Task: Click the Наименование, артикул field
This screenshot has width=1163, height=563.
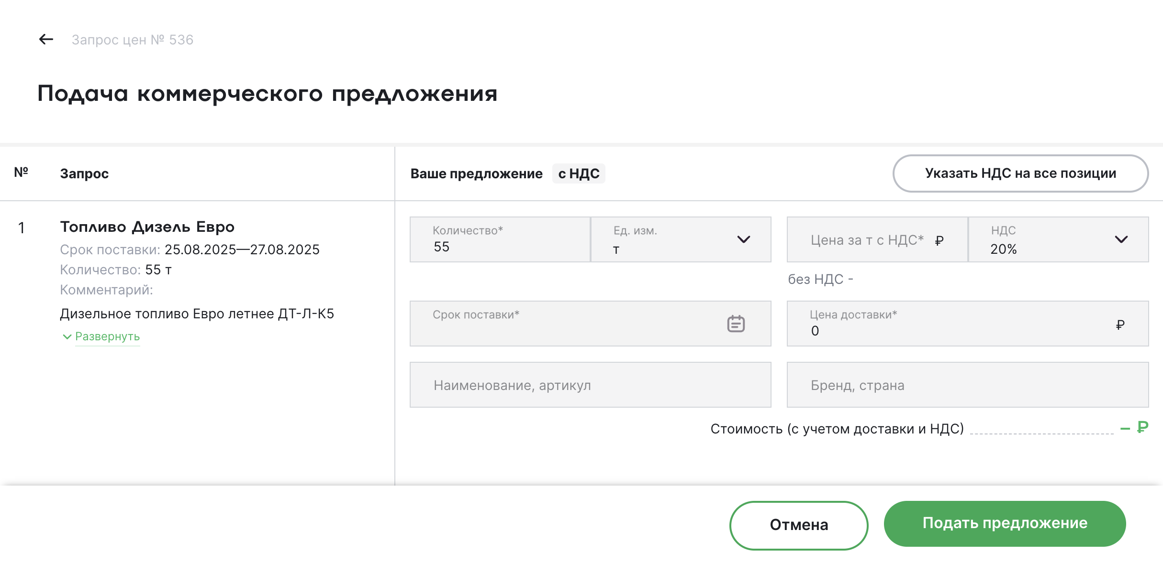Action: (x=590, y=385)
